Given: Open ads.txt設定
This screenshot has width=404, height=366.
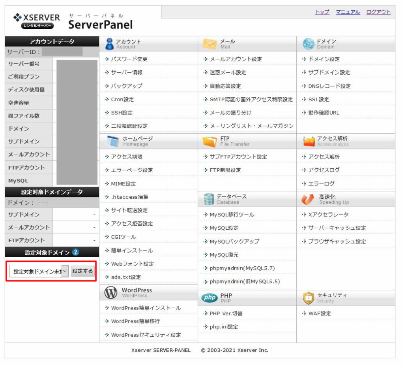Looking at the screenshot, I should pyautogui.click(x=126, y=277).
